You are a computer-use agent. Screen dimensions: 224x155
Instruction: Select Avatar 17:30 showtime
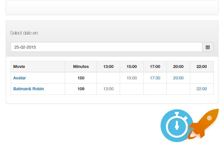point(155,78)
